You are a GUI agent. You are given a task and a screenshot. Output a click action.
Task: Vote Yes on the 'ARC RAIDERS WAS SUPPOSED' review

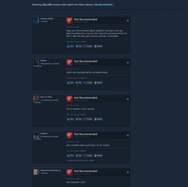[70, 155]
